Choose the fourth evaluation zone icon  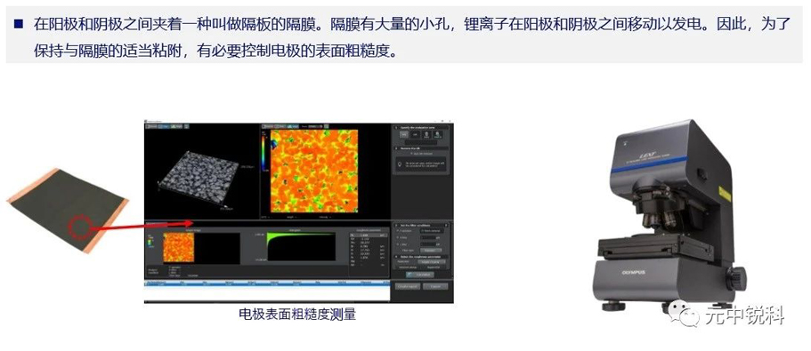pyautogui.click(x=438, y=134)
